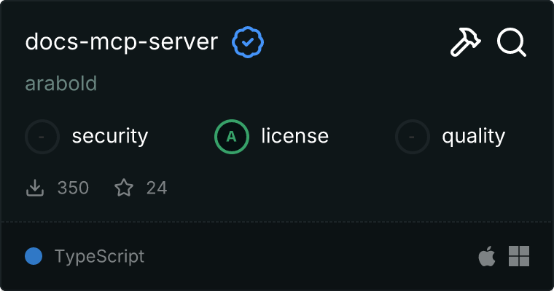The image size is (554, 291).
Task: Click the security label
Action: [110, 136]
